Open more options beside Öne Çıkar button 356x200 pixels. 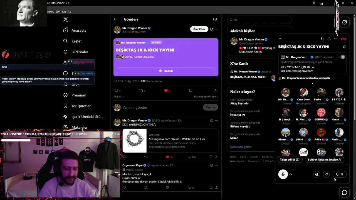pyautogui.click(x=217, y=29)
